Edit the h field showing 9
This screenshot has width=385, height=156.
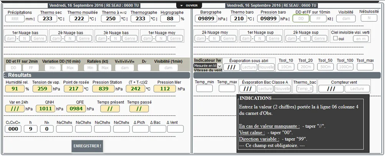(x=30, y=129)
